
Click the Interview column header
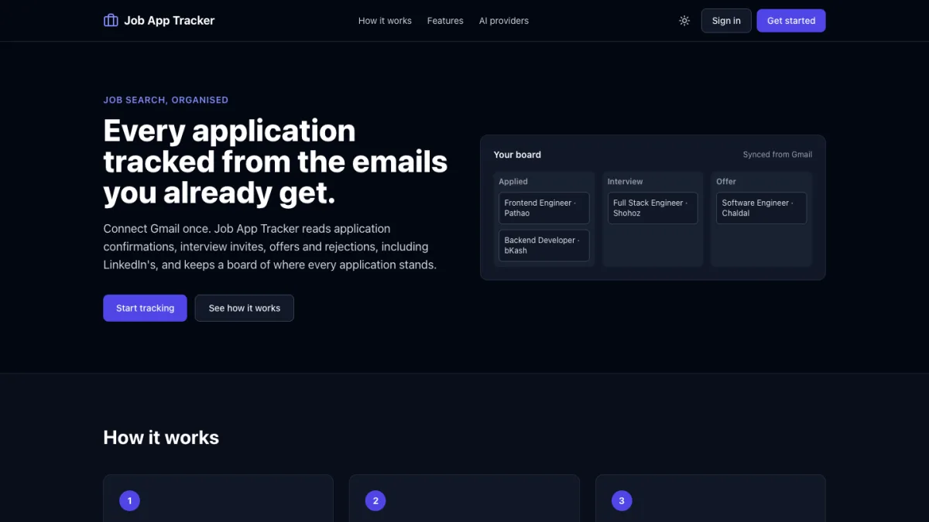coord(626,182)
